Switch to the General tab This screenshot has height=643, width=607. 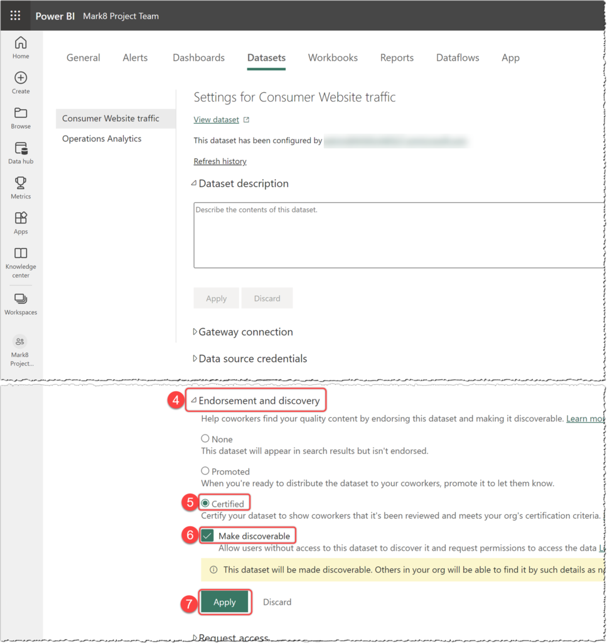point(83,58)
